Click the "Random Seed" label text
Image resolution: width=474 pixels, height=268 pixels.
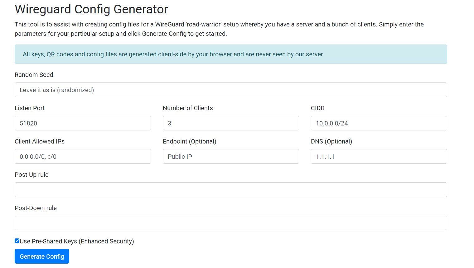[x=34, y=75]
